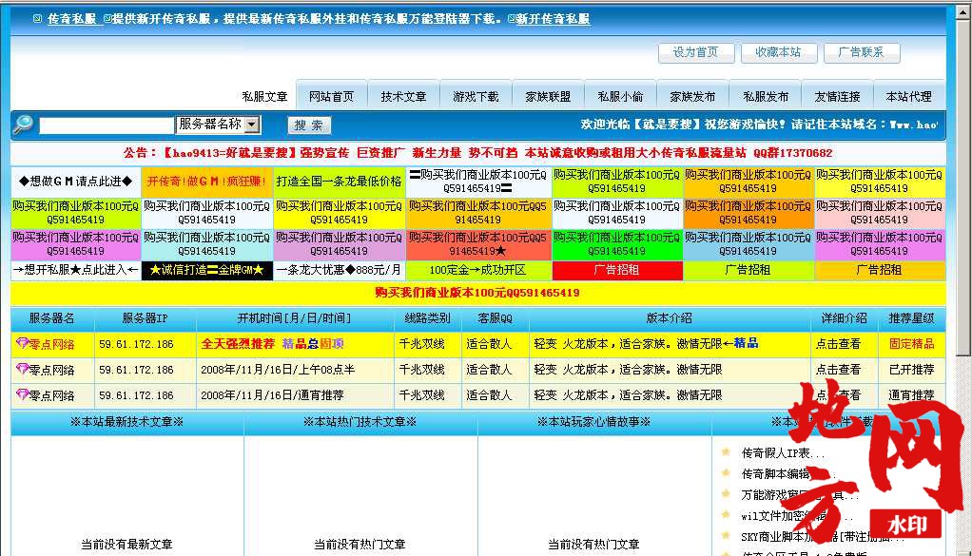
Task: Click the vertical scrollbar up arrow
Action: [963, 11]
